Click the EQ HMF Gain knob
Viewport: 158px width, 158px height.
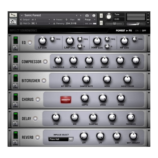click(97, 41)
